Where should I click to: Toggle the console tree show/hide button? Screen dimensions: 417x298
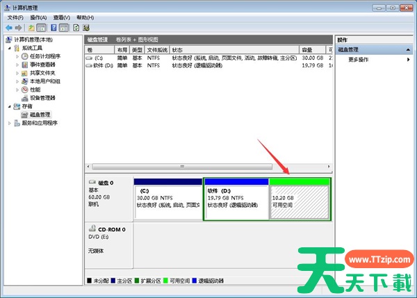pos(42,27)
